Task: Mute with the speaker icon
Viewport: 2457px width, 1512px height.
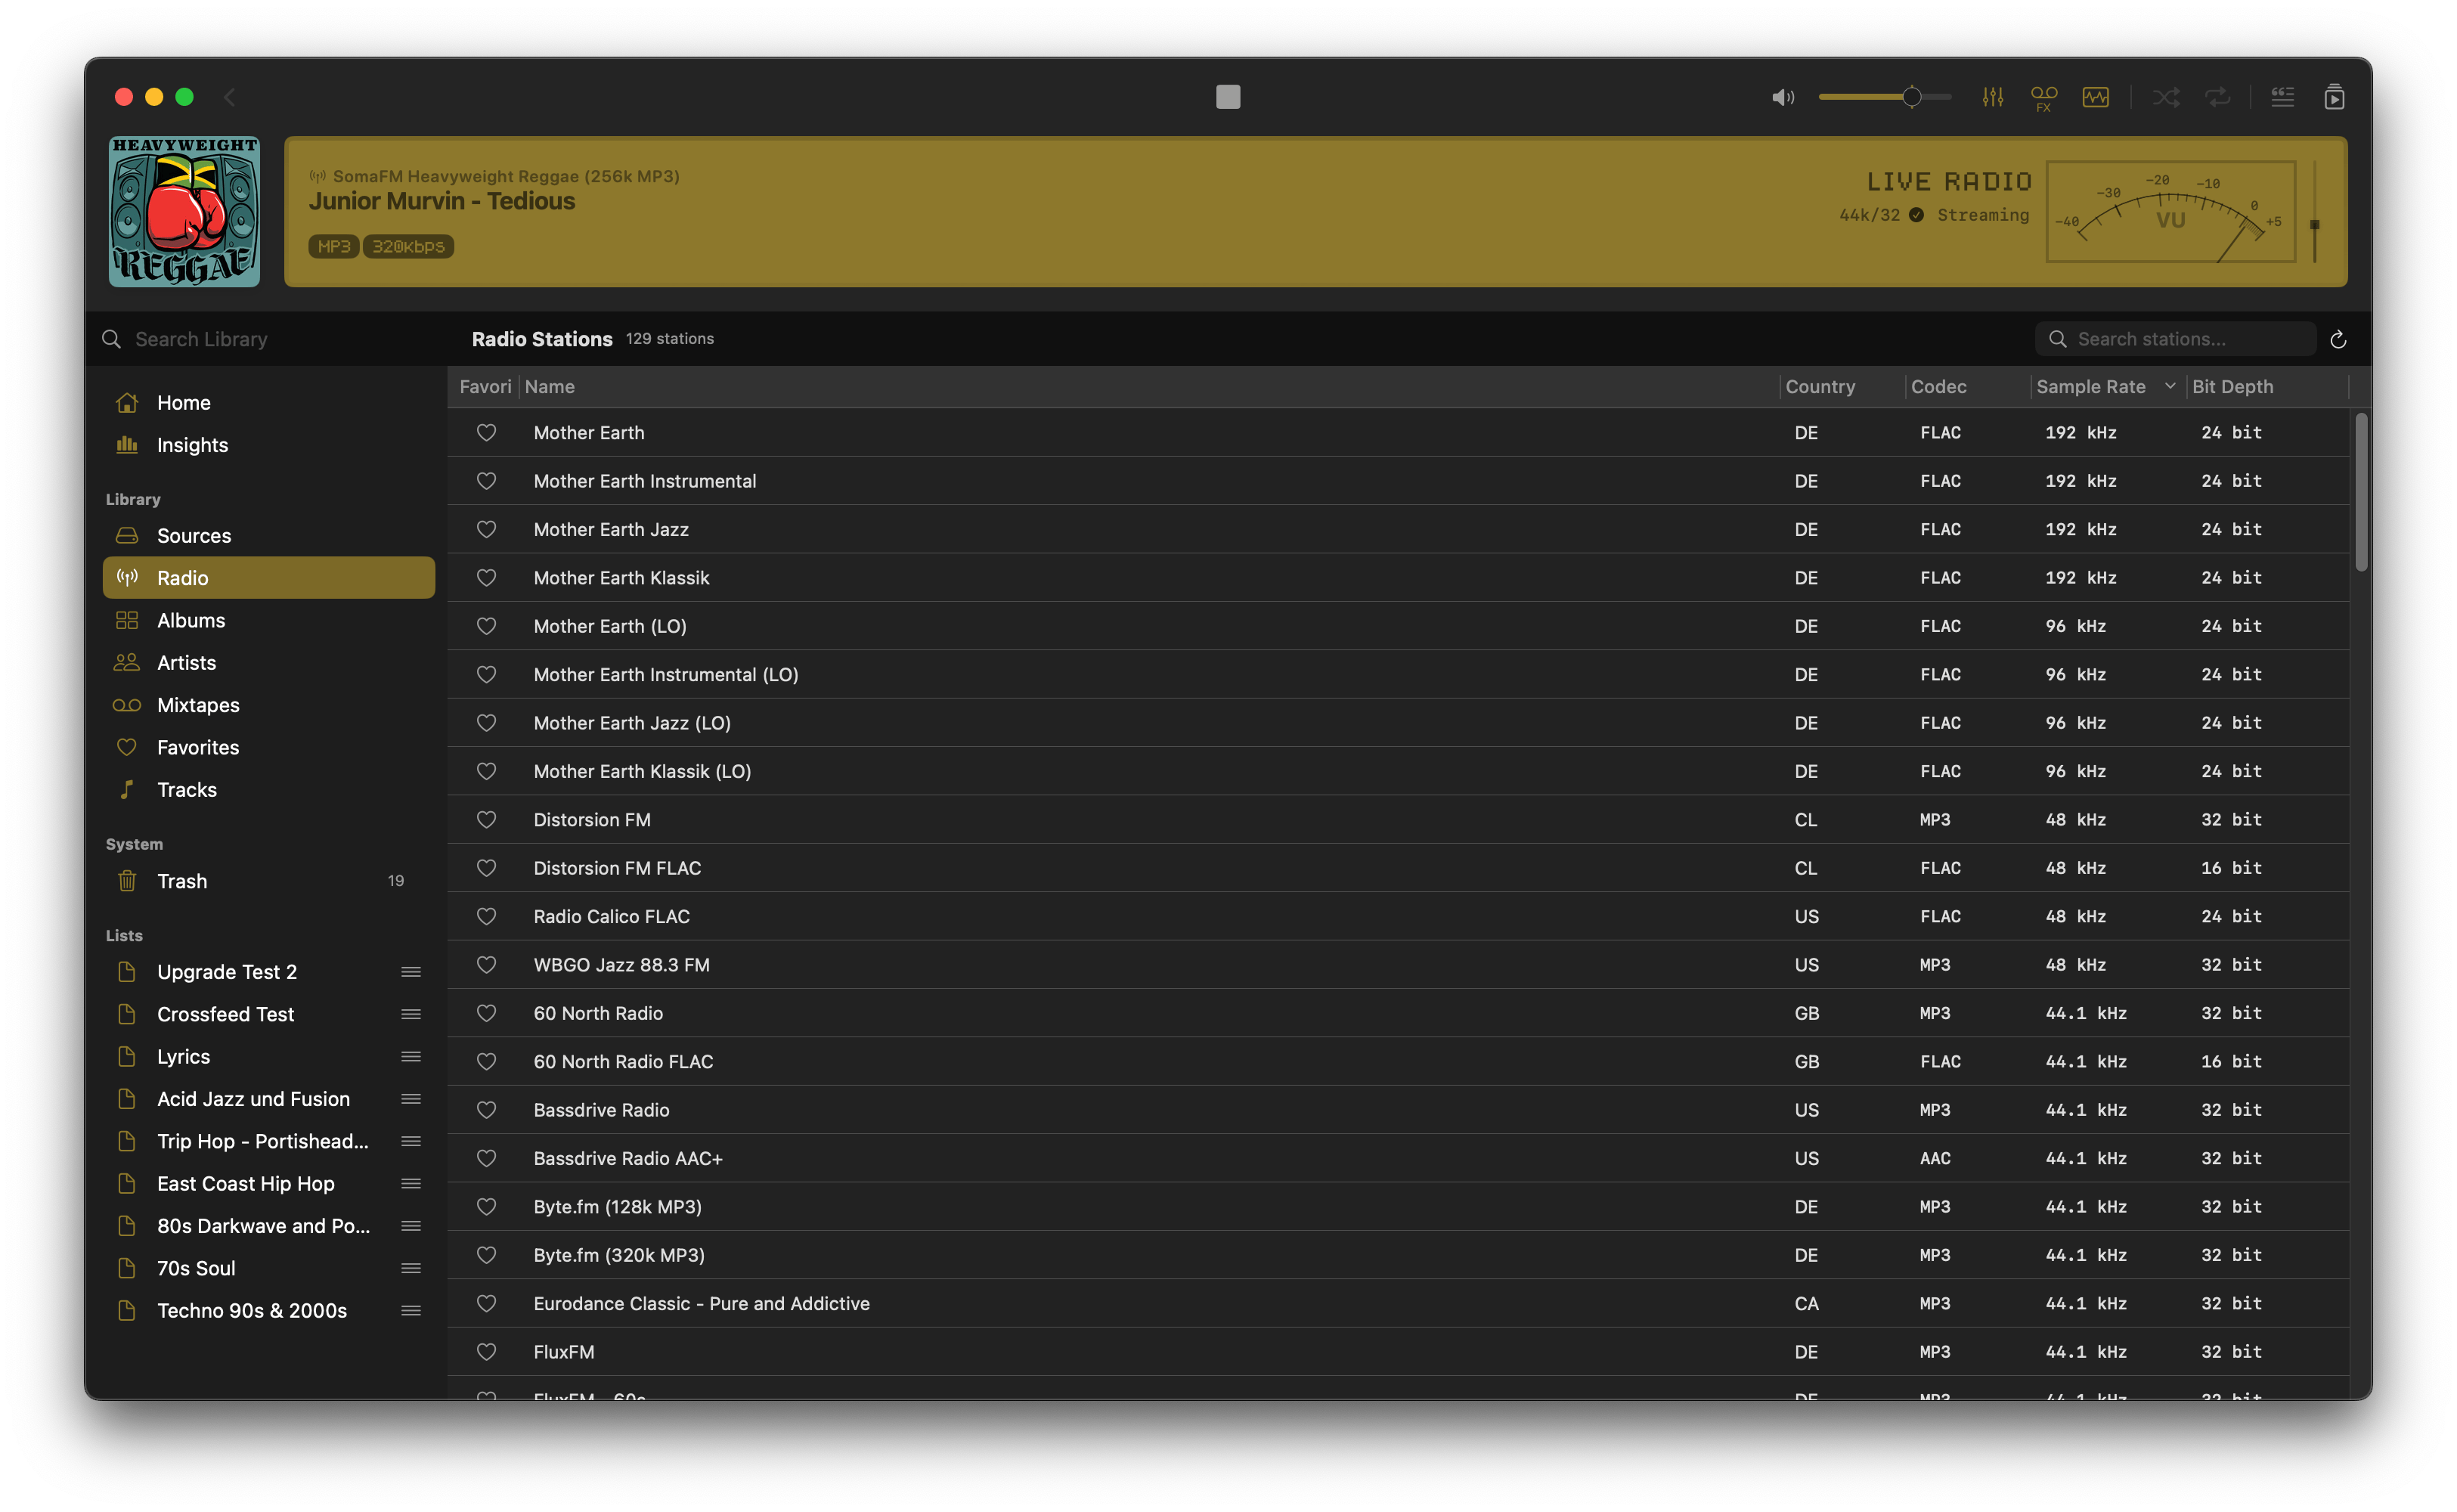Action: click(1782, 97)
